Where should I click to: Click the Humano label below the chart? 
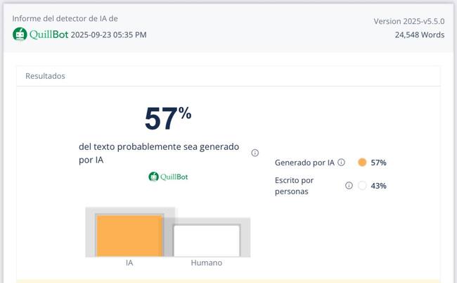click(x=207, y=263)
